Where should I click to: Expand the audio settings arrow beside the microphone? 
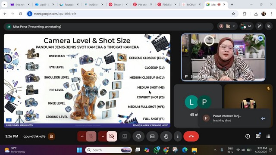click(x=82, y=136)
